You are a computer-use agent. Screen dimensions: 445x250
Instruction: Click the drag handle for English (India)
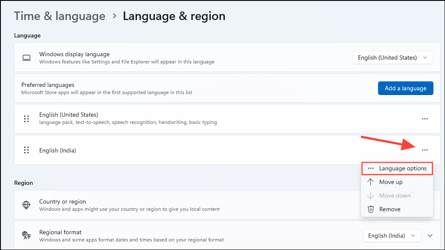pyautogui.click(x=26, y=150)
